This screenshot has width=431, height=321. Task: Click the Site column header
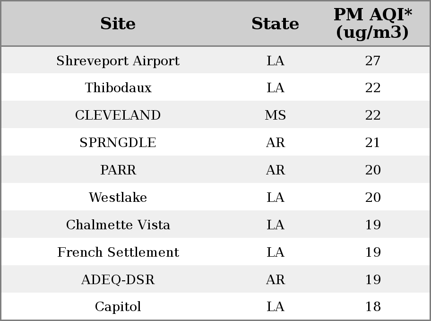(x=118, y=24)
